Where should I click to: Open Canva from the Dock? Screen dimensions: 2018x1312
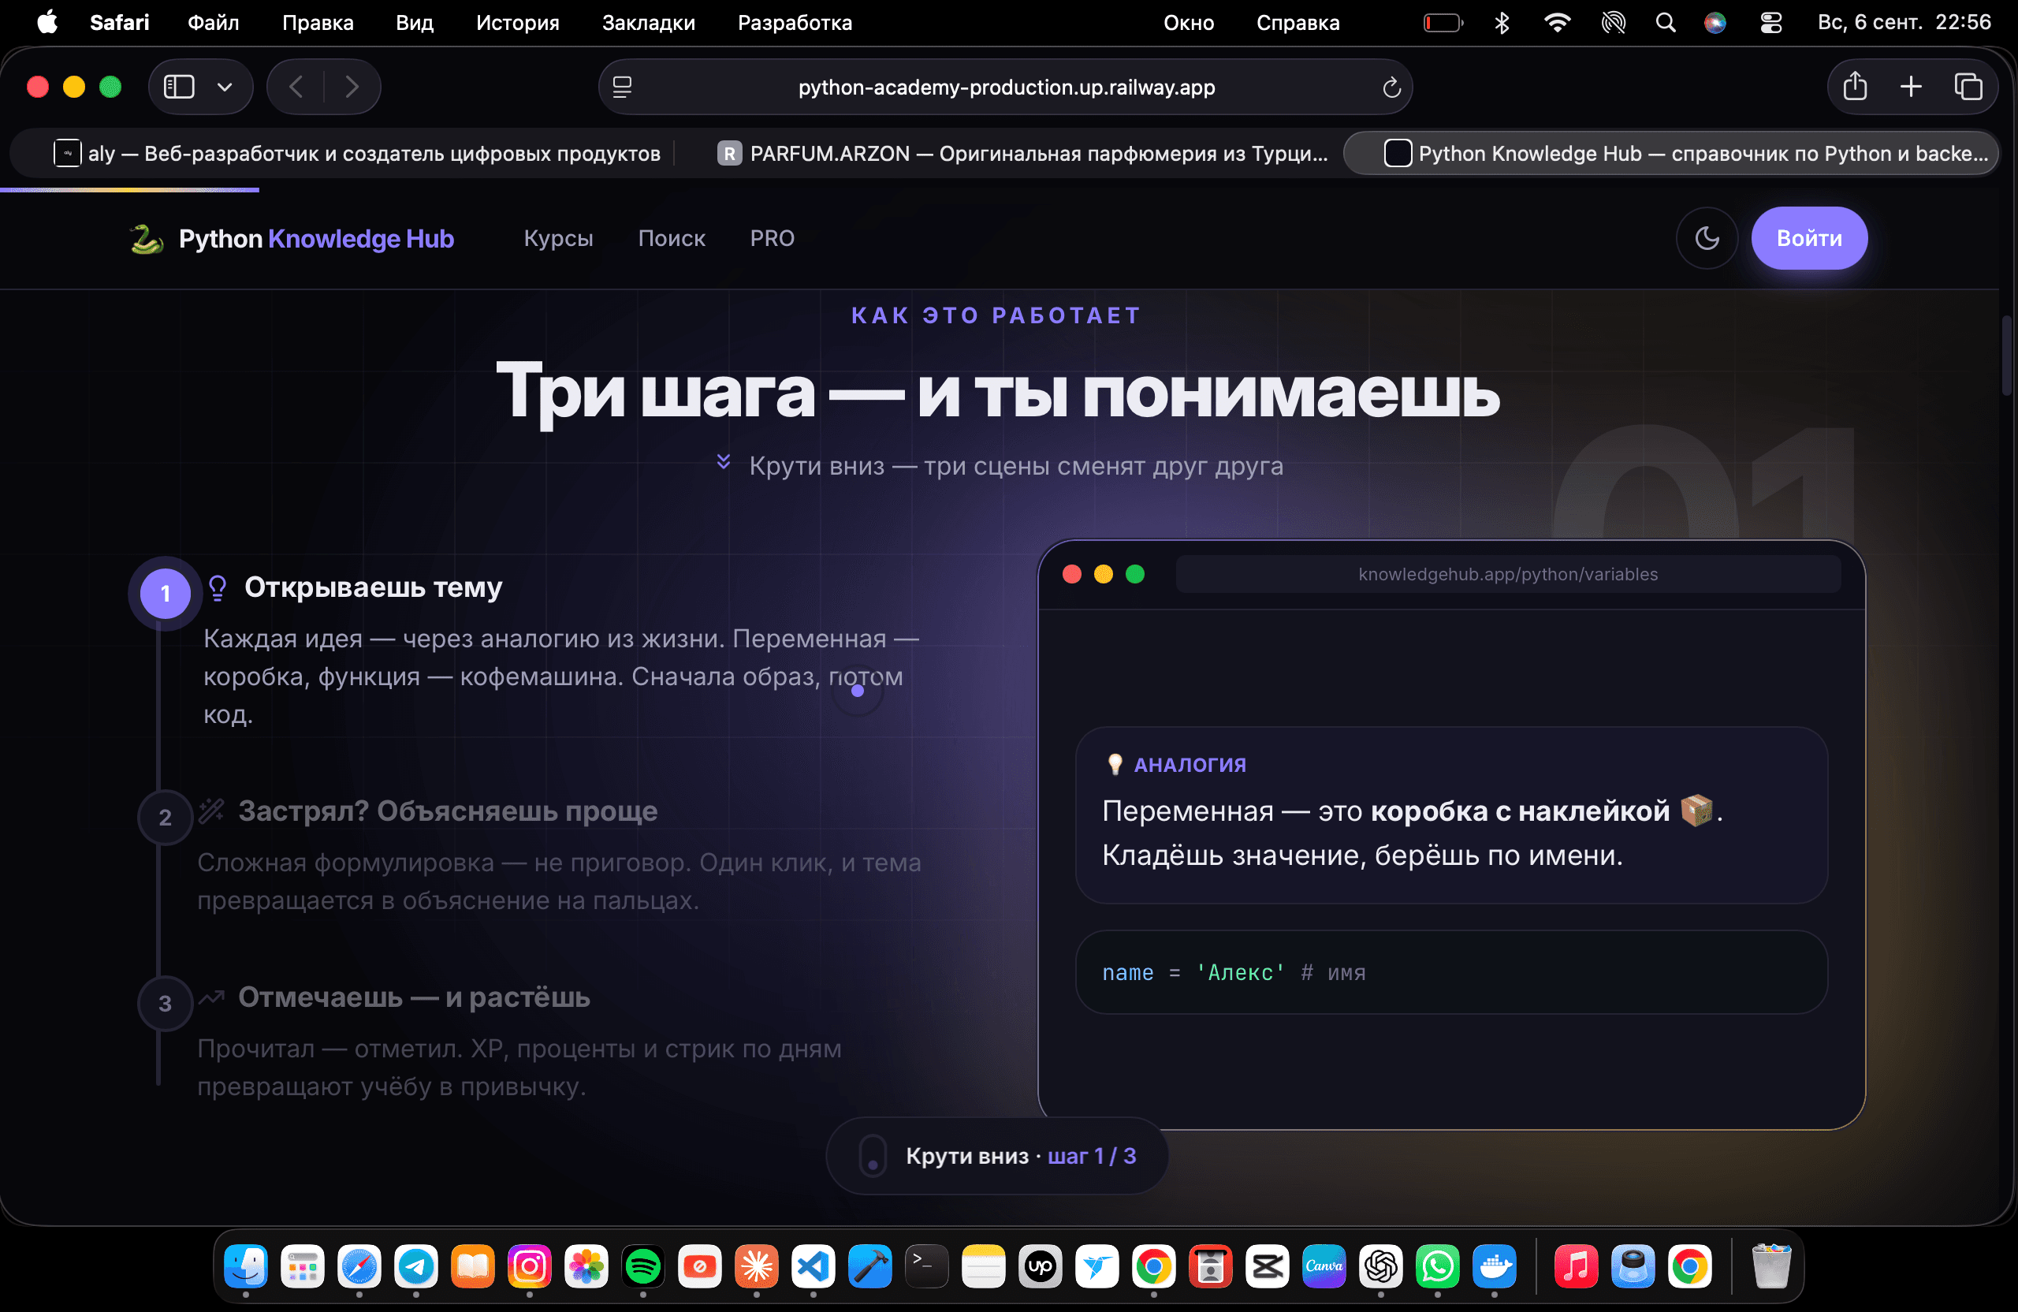coord(1324,1266)
